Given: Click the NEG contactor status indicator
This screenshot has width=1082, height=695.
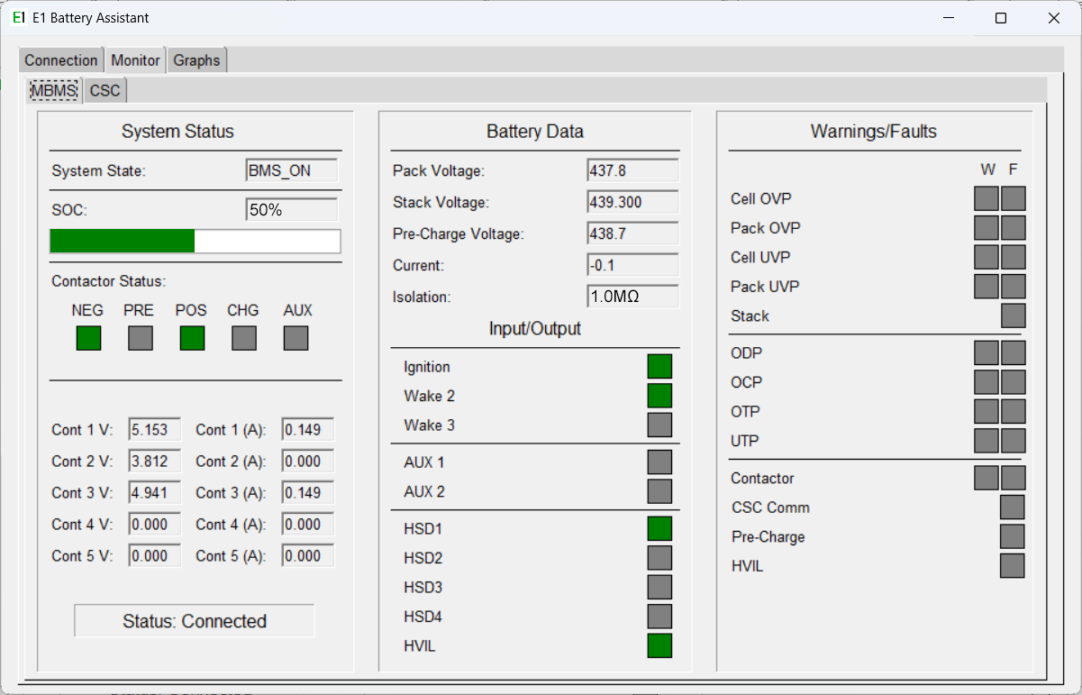Looking at the screenshot, I should [87, 337].
